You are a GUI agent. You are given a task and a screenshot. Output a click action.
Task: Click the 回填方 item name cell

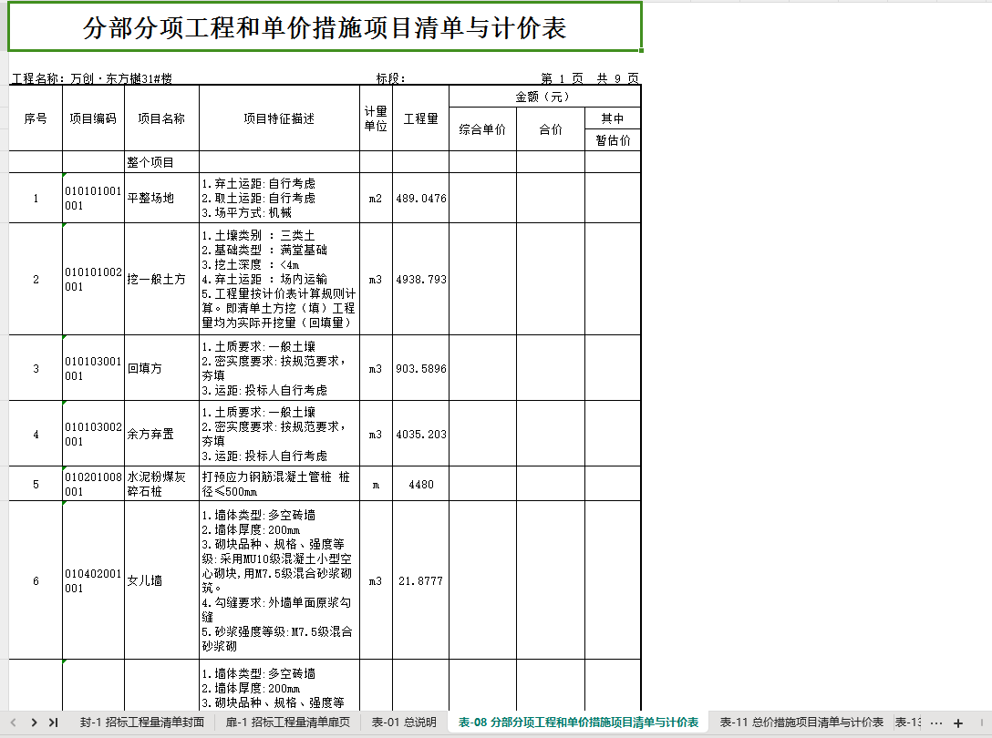point(162,368)
